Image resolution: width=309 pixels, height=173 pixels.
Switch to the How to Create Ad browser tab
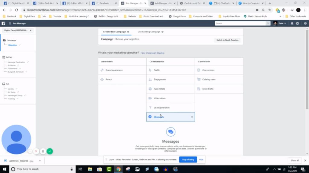coord(251,3)
